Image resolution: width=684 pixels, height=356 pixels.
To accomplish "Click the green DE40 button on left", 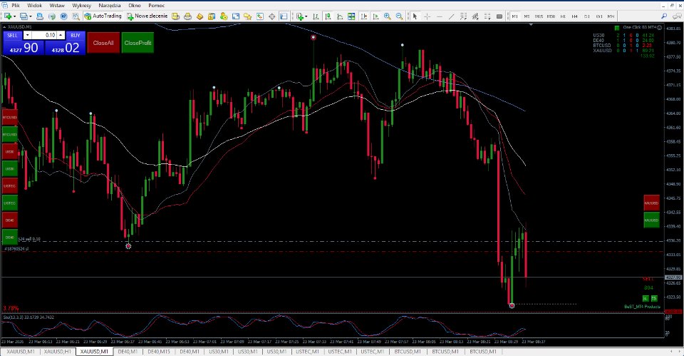I will point(9,237).
